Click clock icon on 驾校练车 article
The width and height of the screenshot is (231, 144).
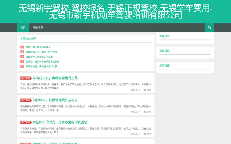click(133, 112)
